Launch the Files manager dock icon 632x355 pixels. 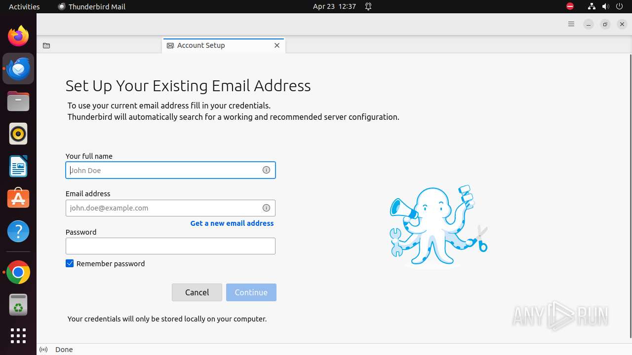[18, 101]
